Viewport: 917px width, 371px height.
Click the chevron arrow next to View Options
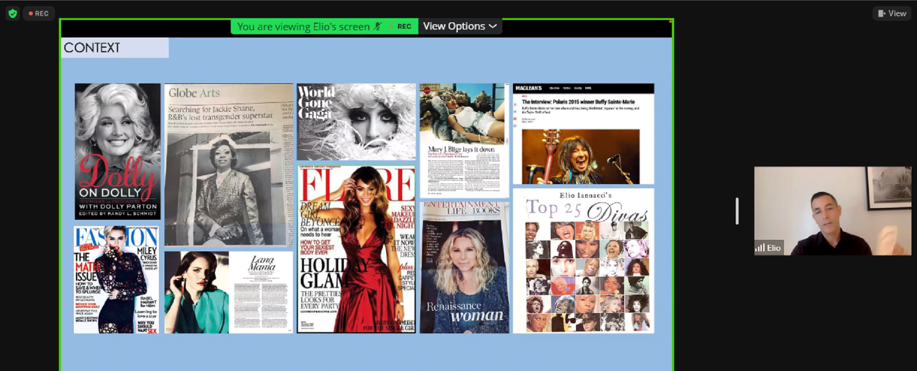click(493, 26)
